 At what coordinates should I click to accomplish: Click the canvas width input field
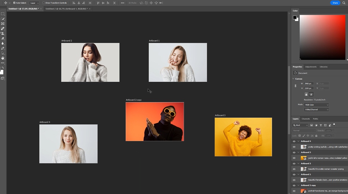pyautogui.click(x=309, y=83)
